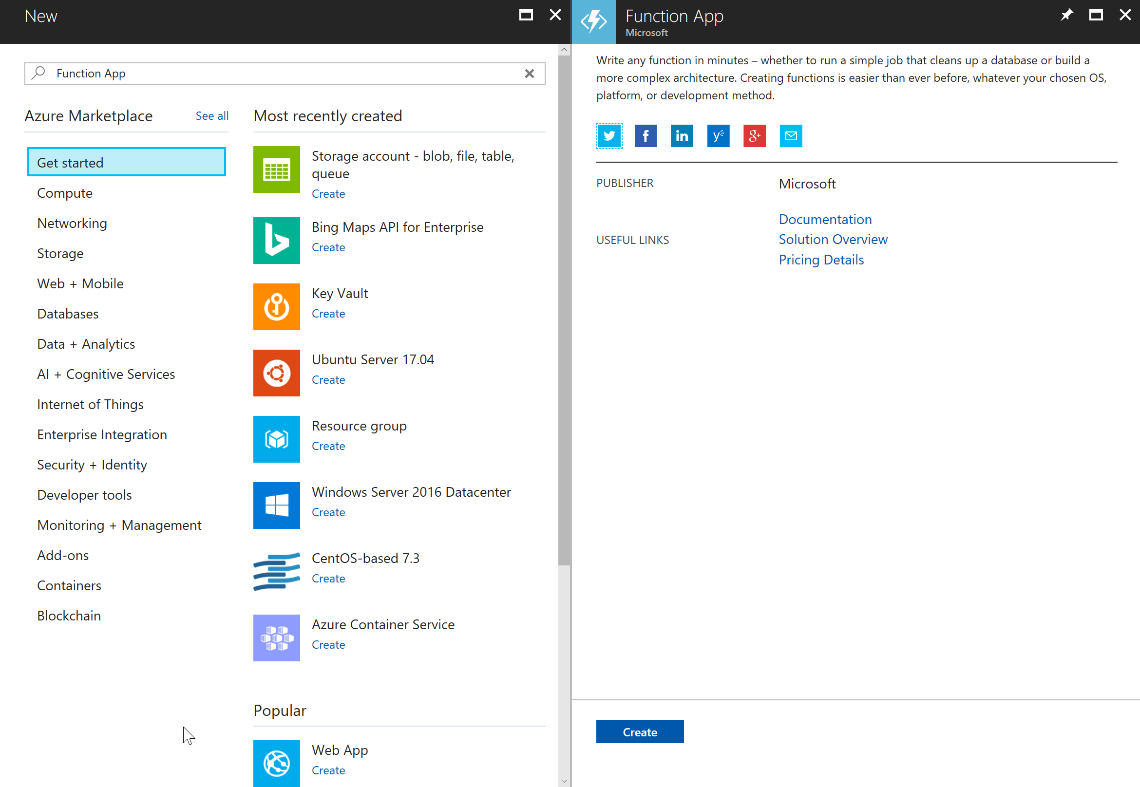
Task: Open the Windows Server 2016 icon
Action: point(276,505)
